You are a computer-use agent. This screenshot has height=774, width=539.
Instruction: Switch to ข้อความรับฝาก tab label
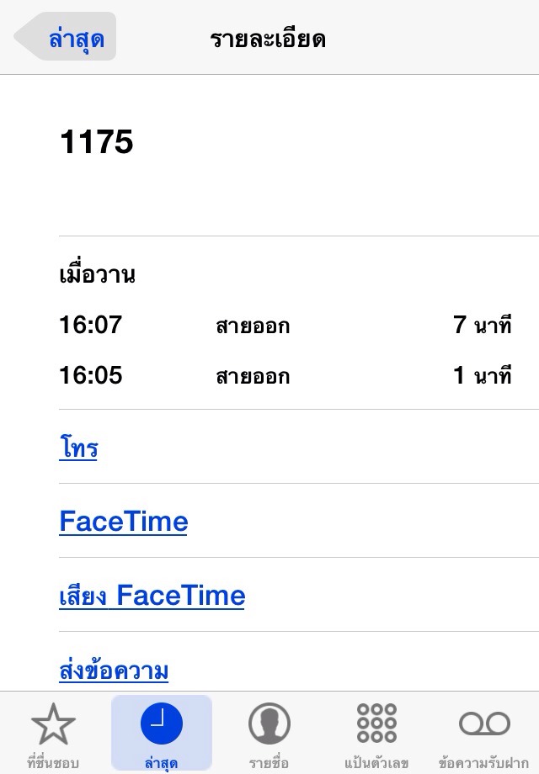484,762
